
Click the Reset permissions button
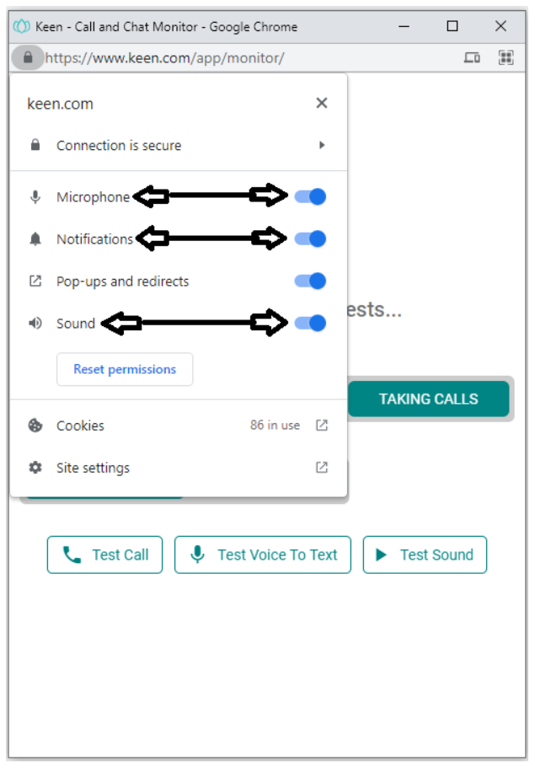coord(125,369)
